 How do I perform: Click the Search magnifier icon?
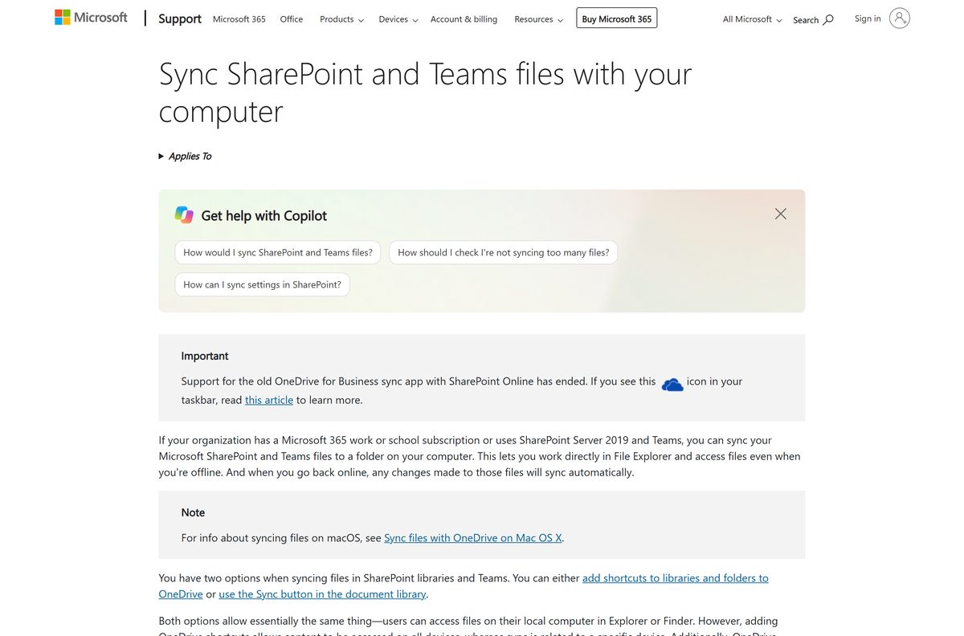828,20
